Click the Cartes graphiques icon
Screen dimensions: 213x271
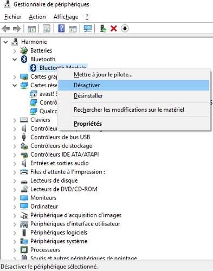24,76
